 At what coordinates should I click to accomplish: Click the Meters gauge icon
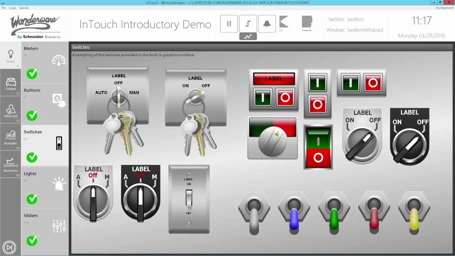point(59,60)
